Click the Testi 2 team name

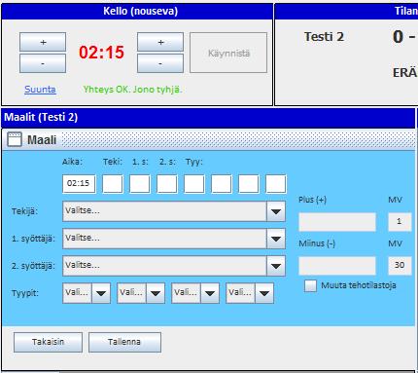324,37
